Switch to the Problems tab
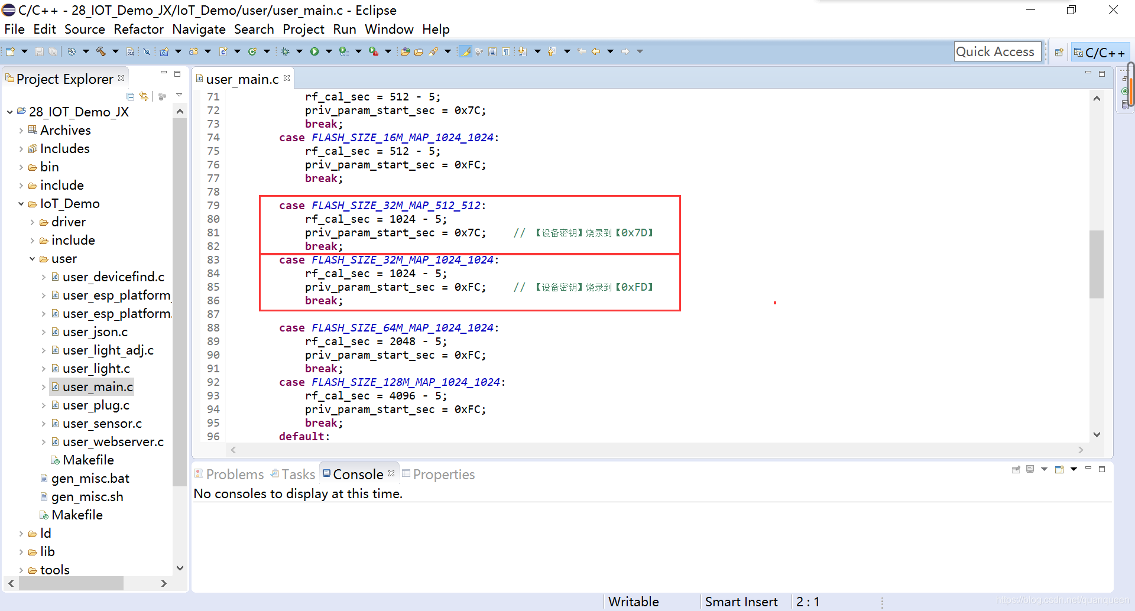Screen dimensions: 1135x611 pos(229,474)
